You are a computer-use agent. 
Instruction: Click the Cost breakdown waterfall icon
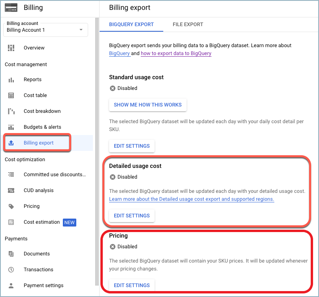(11, 111)
